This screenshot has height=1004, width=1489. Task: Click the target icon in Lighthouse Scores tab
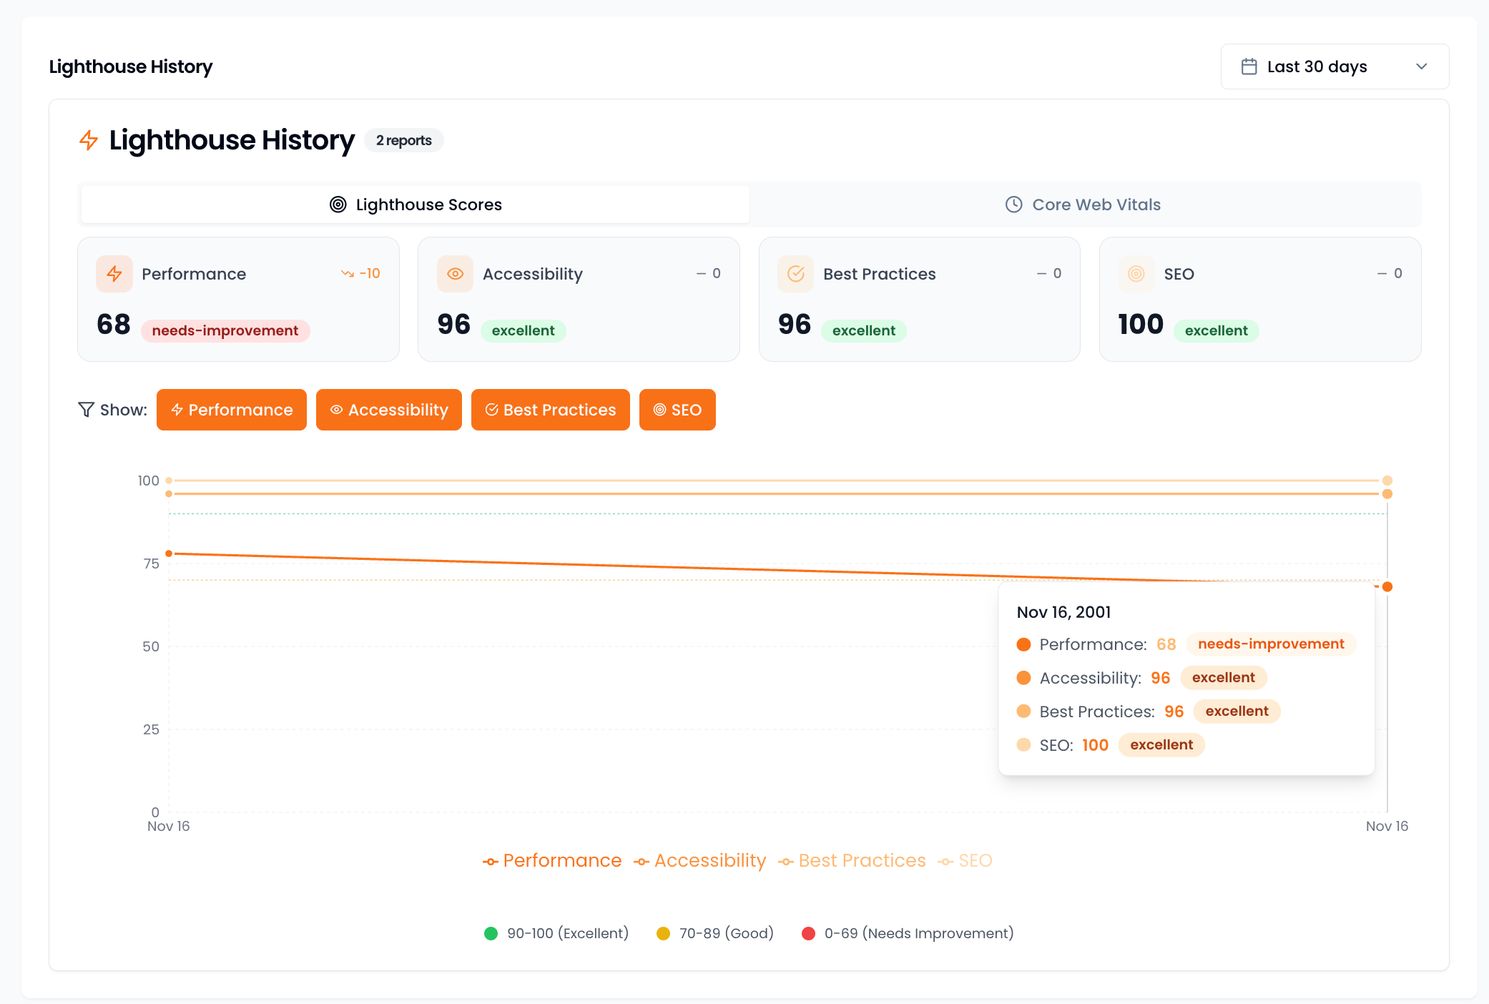(338, 205)
